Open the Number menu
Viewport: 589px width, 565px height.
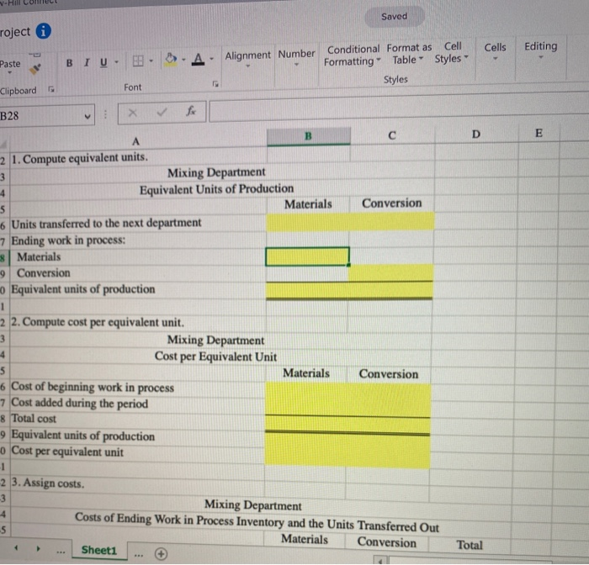click(296, 57)
